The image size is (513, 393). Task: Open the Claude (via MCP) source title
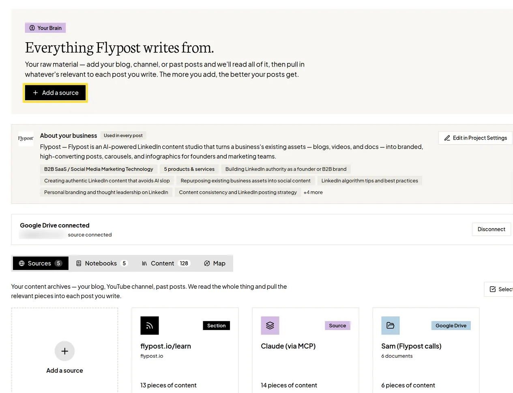pyautogui.click(x=288, y=346)
